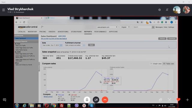Open the Chrome profile avatar
192x108 pixels.
[x=172, y=22]
